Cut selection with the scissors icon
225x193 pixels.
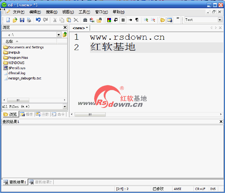(55, 20)
